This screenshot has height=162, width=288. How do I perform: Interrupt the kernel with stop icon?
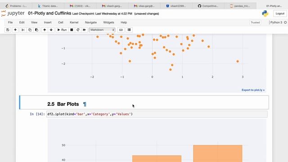[72, 30]
